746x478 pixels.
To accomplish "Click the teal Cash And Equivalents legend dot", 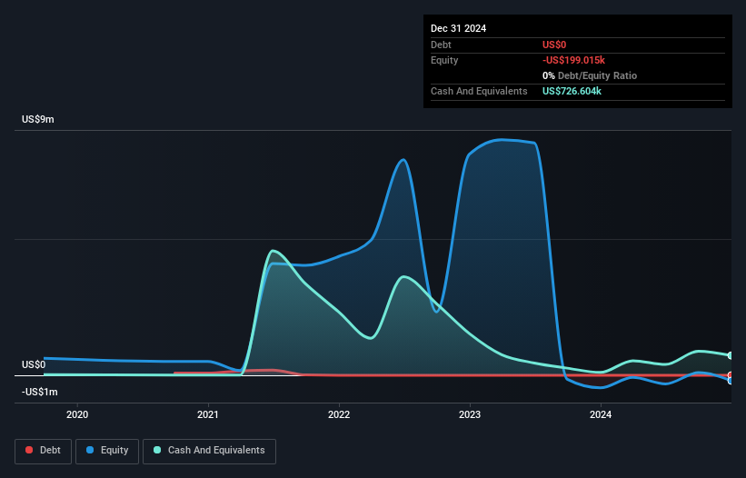I will click(x=157, y=450).
